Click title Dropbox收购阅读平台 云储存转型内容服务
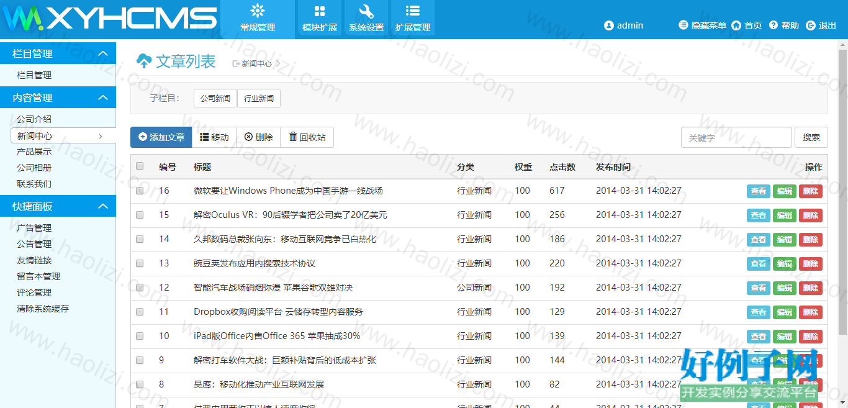848x408 pixels. [278, 312]
